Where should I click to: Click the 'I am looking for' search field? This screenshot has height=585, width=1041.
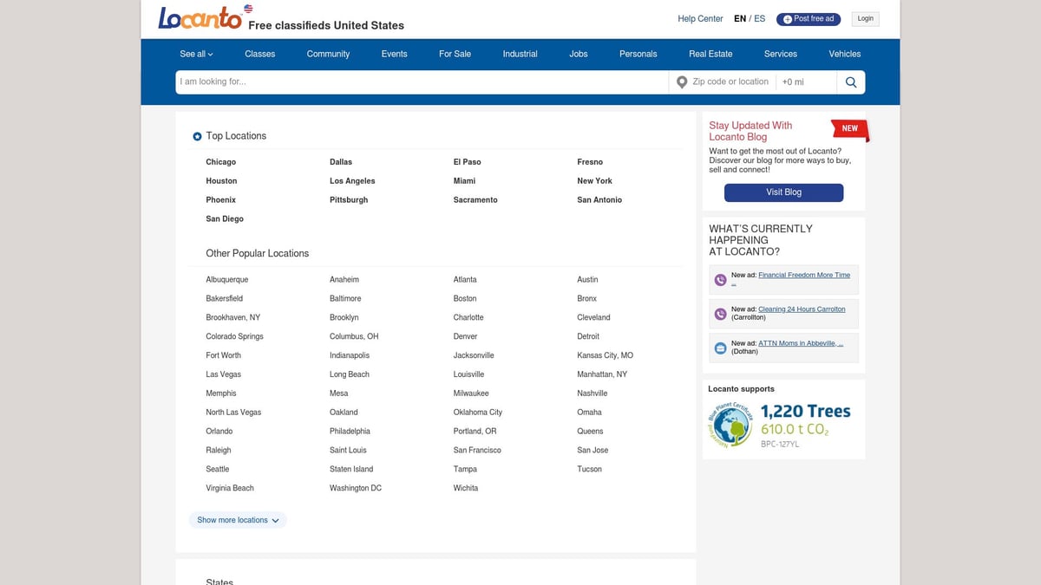coord(347,81)
